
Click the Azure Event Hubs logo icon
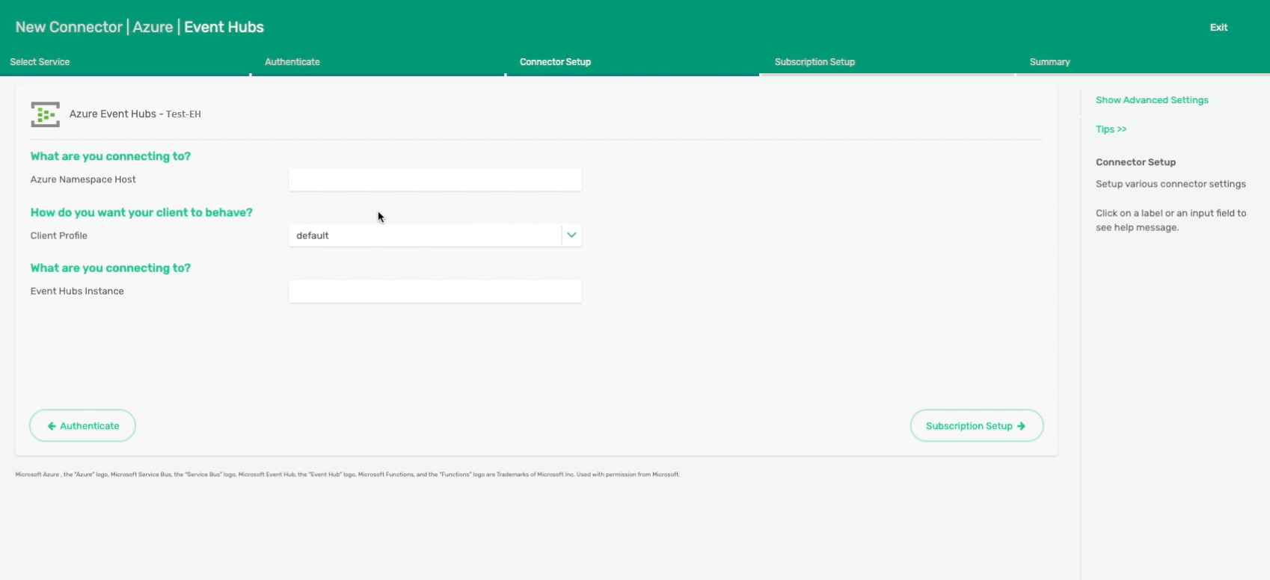(x=45, y=114)
